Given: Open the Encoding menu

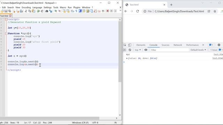Looking at the screenshot, I should click(26, 7).
